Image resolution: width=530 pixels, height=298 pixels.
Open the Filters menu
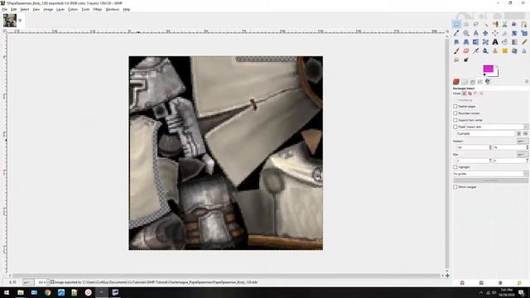98,9
